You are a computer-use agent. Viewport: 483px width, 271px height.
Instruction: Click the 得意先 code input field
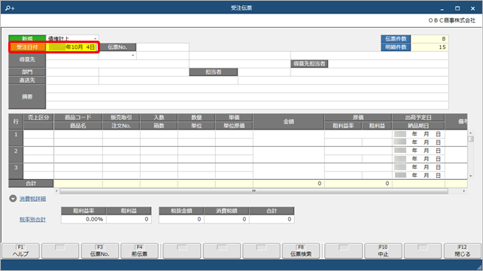pyautogui.click(x=72, y=56)
